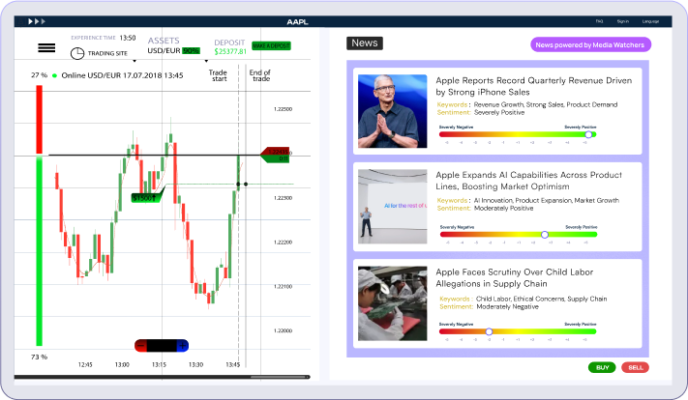Image resolution: width=688 pixels, height=400 pixels.
Task: Click the green 90% payout badge
Action: [191, 51]
